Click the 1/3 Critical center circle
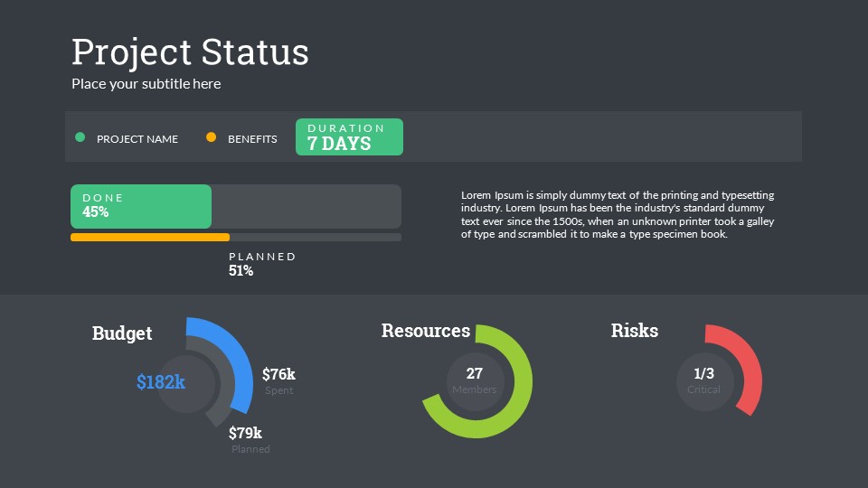 click(x=703, y=380)
